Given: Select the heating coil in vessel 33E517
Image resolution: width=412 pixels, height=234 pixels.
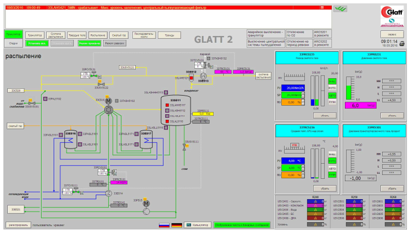Looking at the screenshot, I should click(147, 141).
